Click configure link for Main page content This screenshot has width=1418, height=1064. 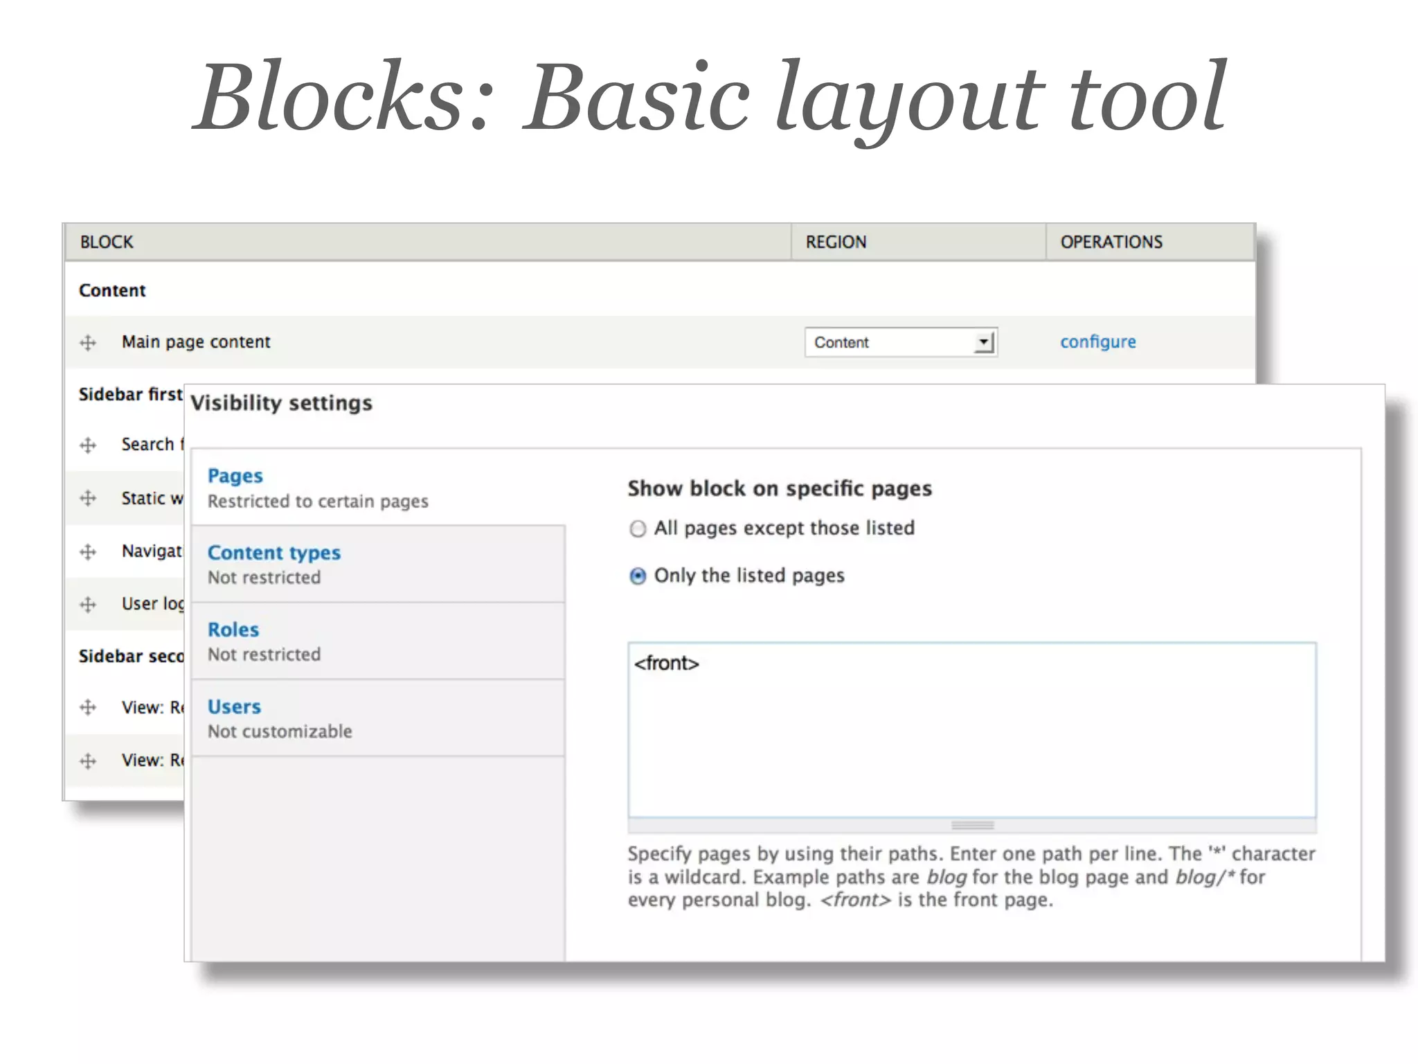pyautogui.click(x=1098, y=342)
